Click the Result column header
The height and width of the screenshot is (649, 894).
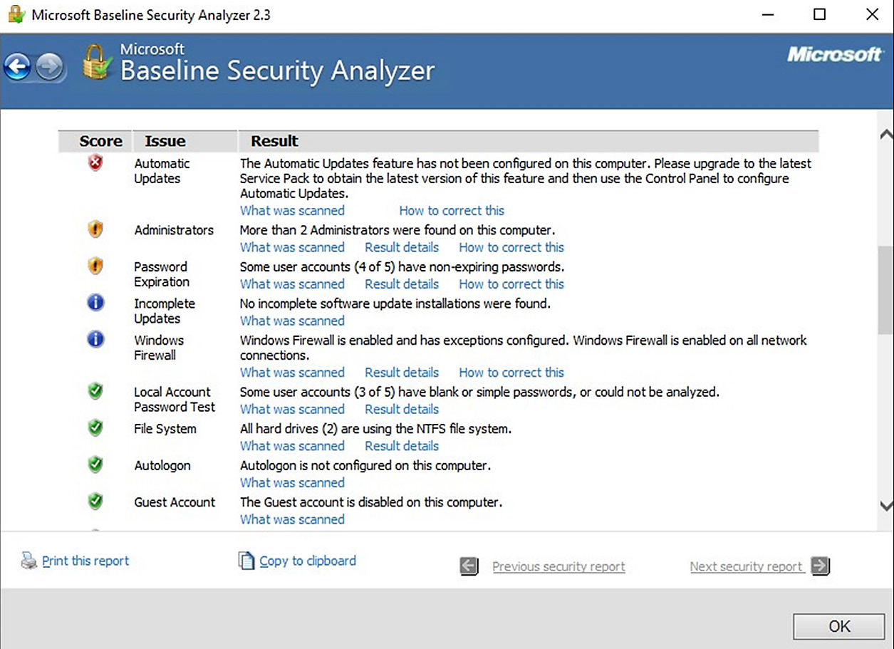coord(529,141)
